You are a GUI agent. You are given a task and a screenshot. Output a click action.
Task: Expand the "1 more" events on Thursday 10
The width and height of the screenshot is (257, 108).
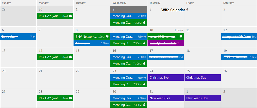179,30
